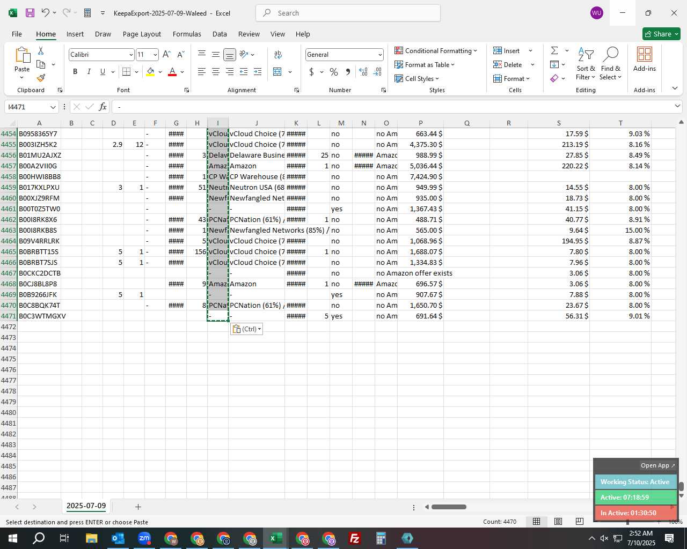Viewport: 687px width, 549px height.
Task: Open the Name Box dropdown arrow
Action: point(53,107)
